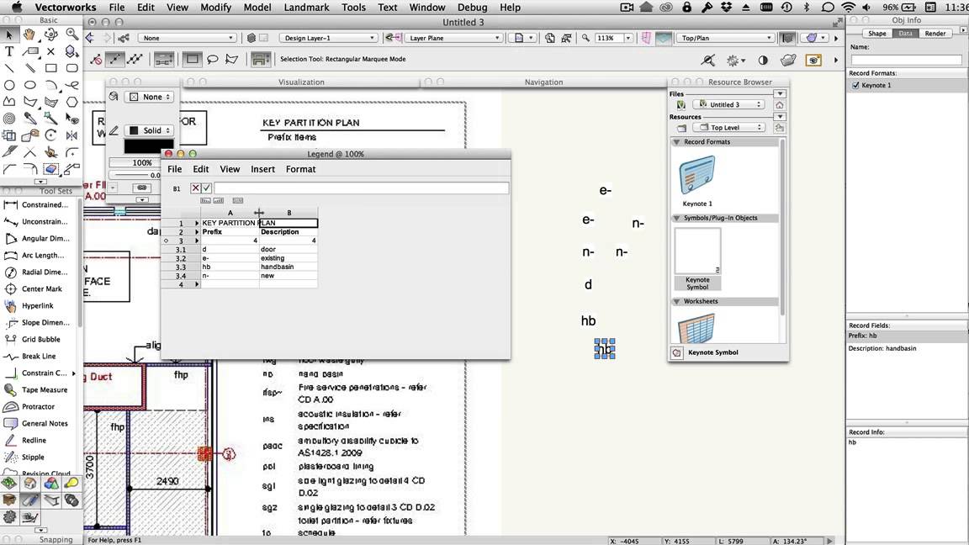Open the Modify menu
The height and width of the screenshot is (545, 969).
click(x=215, y=8)
